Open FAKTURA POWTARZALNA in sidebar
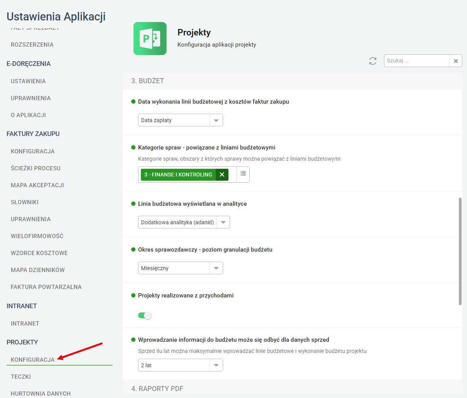Image resolution: width=467 pixels, height=398 pixels. (46, 287)
